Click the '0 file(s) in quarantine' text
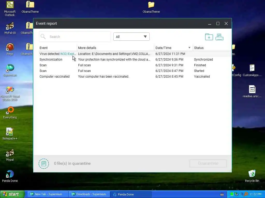 point(72,163)
